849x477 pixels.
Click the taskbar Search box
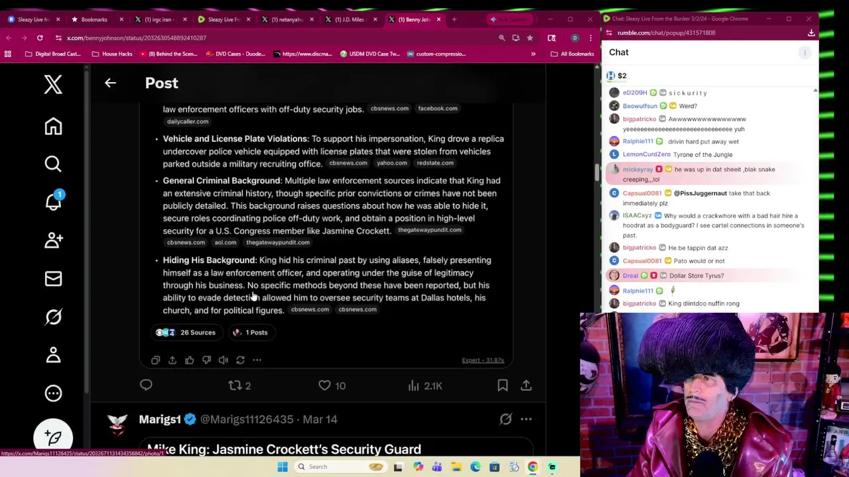[x=342, y=466]
